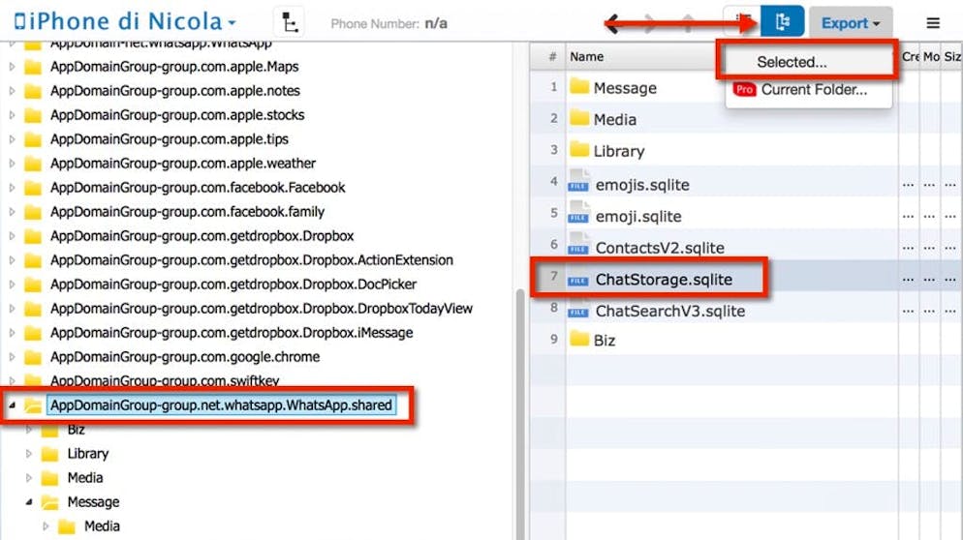Select AppDomainGroup-group.com.facebook.family tree row

(x=187, y=212)
